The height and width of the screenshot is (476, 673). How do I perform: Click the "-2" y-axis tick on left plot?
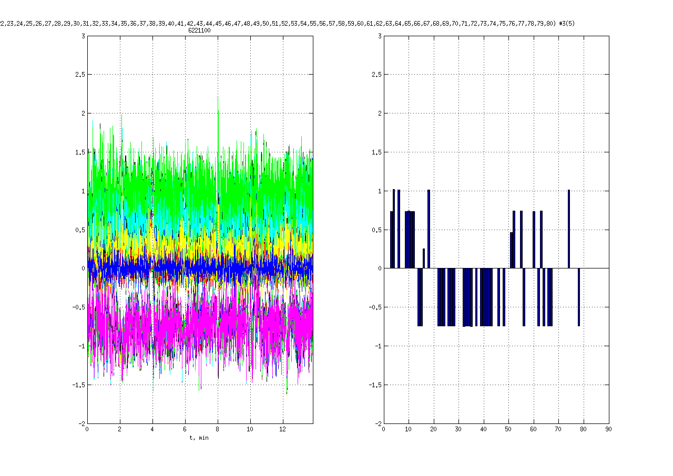tap(82, 423)
